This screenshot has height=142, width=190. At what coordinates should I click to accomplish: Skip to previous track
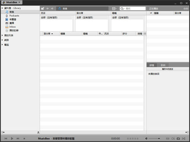click(x=6, y=139)
